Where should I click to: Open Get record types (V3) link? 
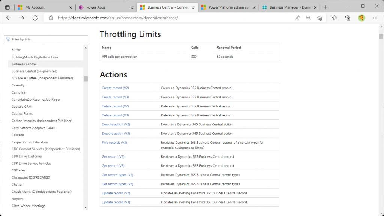pos(117,184)
